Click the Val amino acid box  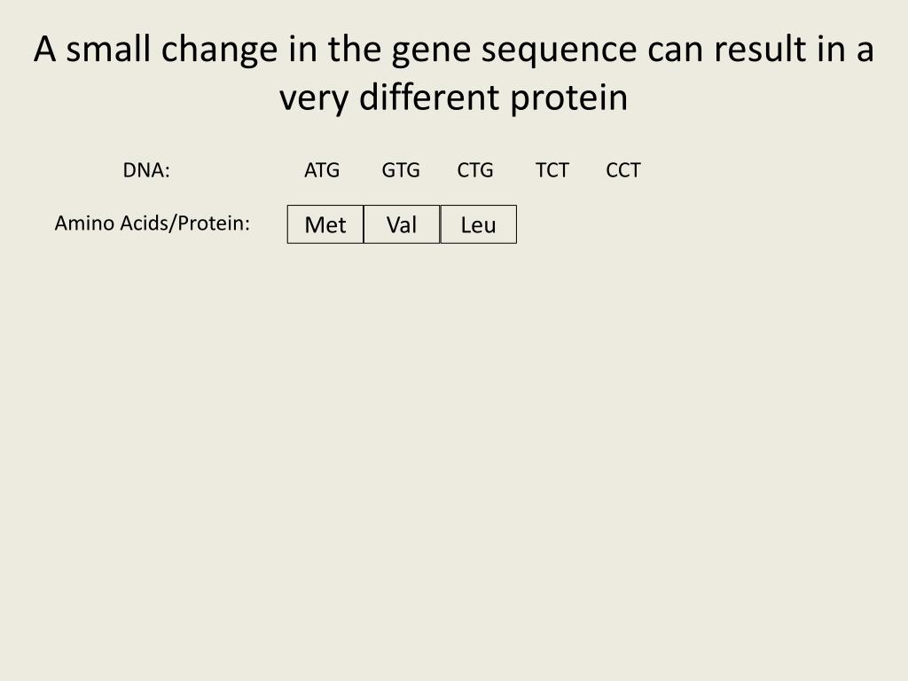[402, 224]
